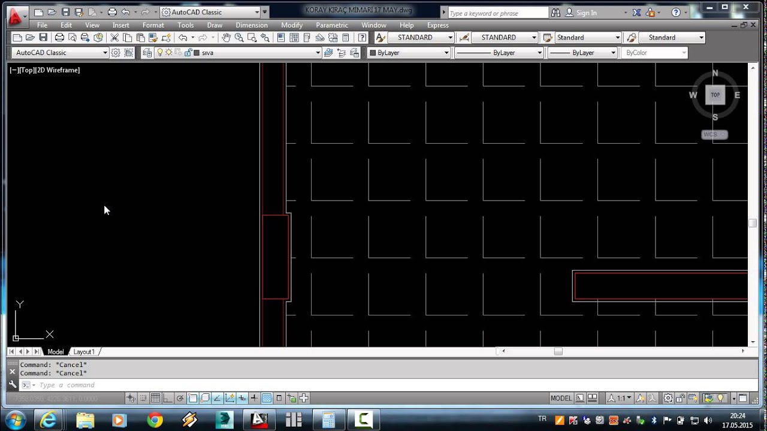Click the Multileader Style icon
The image size is (767, 431).
pos(632,37)
